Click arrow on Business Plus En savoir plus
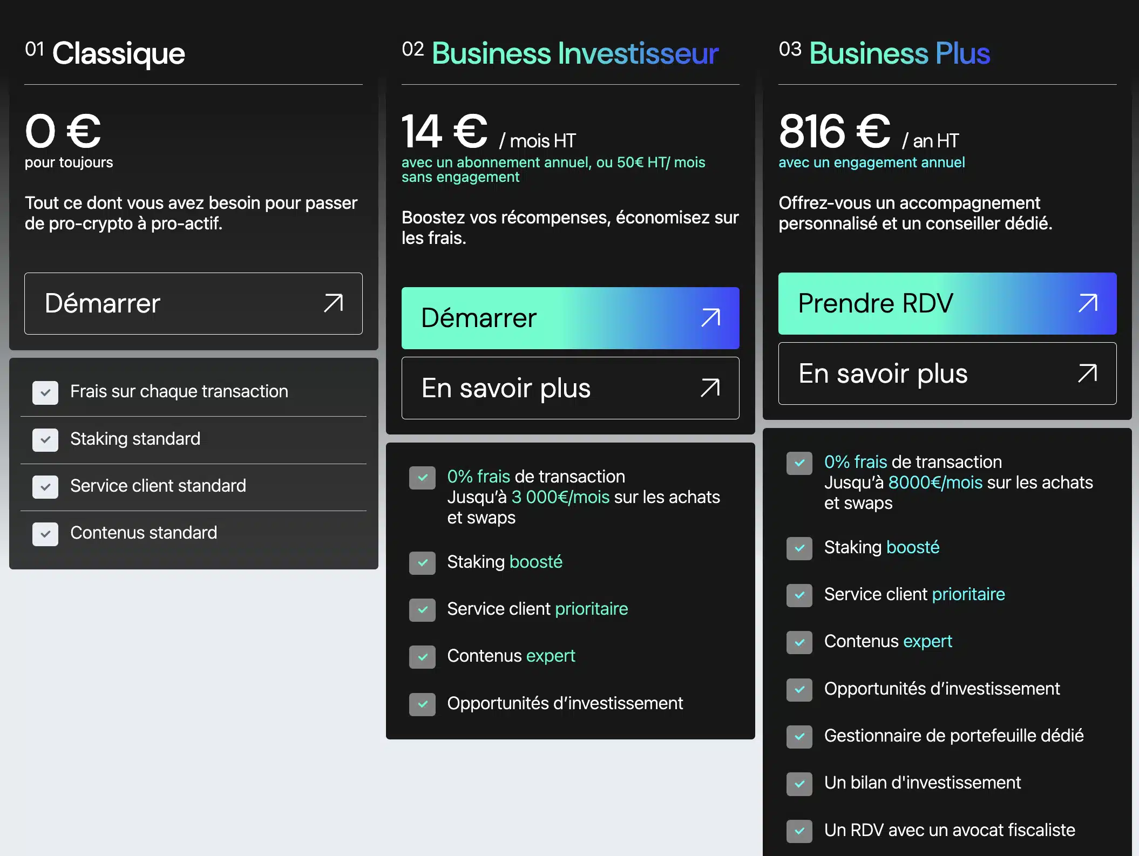This screenshot has width=1139, height=856. click(1088, 373)
